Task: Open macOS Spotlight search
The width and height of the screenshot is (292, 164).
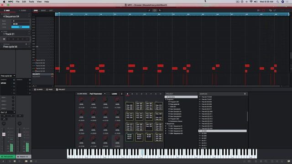Action: 277,2
